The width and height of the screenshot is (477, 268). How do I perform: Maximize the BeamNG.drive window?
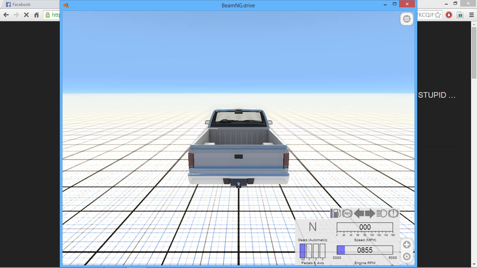(395, 5)
